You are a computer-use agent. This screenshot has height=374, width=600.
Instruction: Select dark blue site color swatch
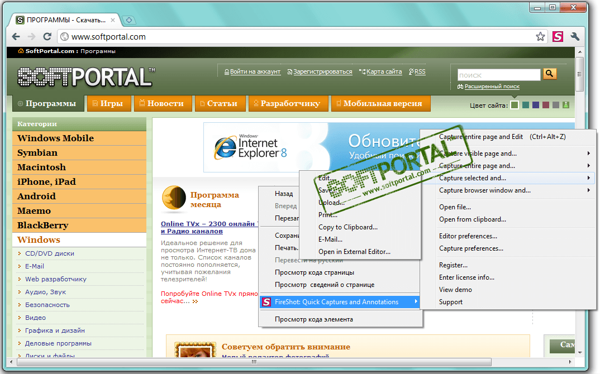tap(535, 105)
